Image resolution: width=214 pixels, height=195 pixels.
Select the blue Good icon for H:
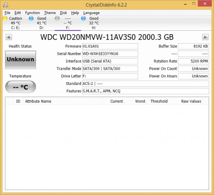click(x=83, y=18)
